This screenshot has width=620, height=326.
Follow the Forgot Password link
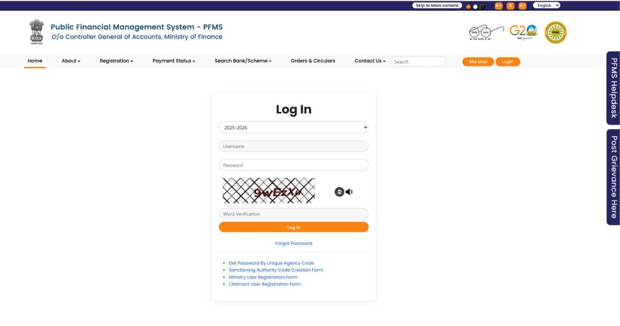[293, 243]
